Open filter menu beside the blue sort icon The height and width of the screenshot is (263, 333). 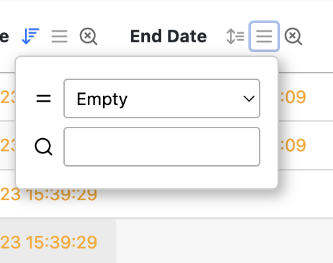point(59,36)
